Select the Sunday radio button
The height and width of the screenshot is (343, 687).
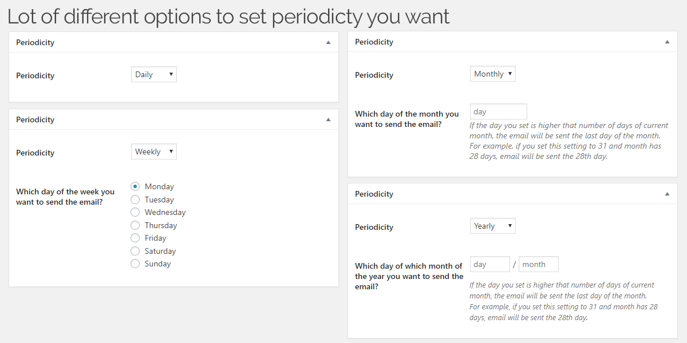point(135,264)
